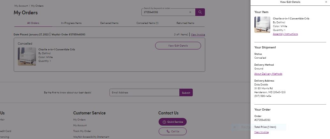Clear the order search field with X

click(190, 12)
